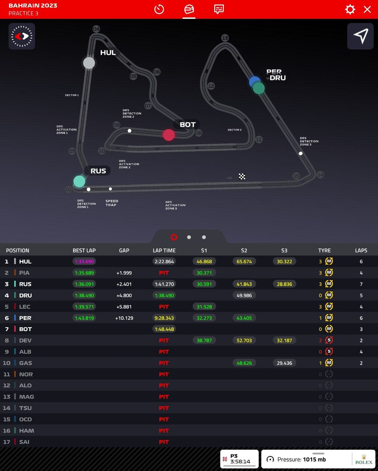378x471 pixels.
Task: Select DEV sector 1 time 38.787
Action: (204, 340)
